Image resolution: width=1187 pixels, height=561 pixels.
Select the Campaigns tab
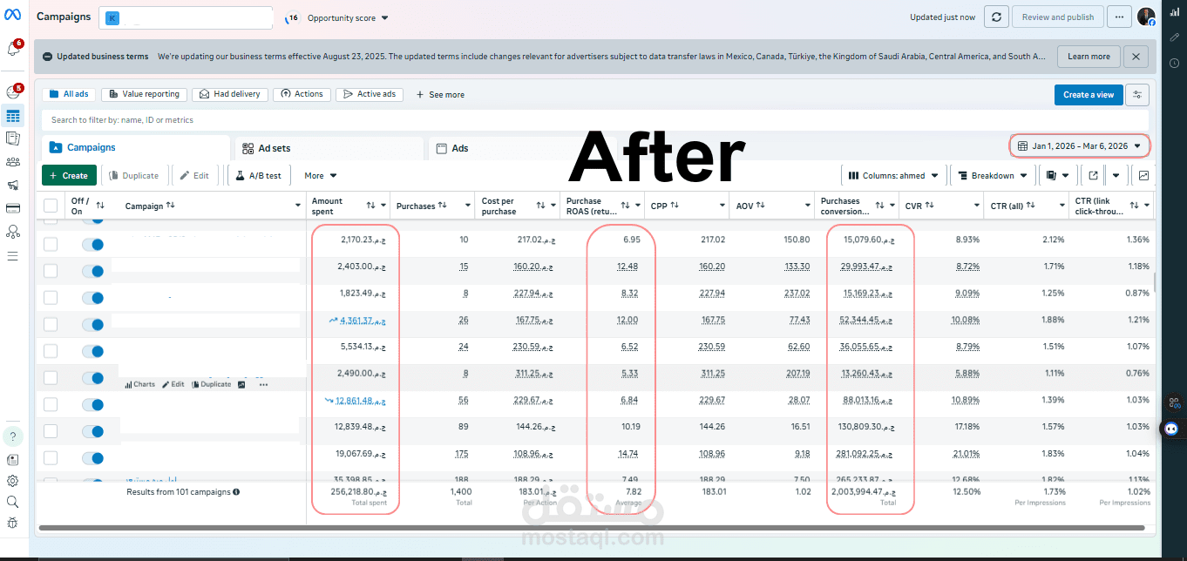135,147
